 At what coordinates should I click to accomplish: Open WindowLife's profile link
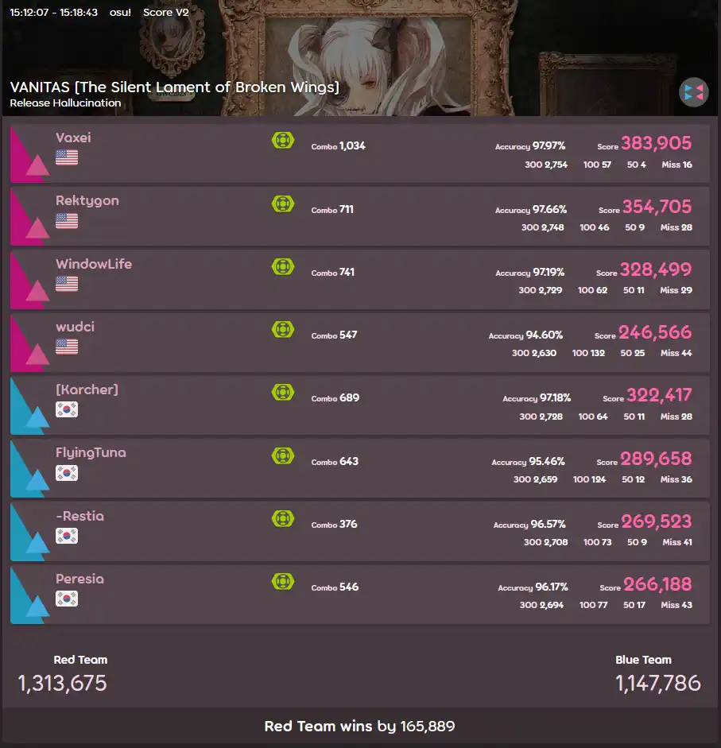[x=94, y=264]
